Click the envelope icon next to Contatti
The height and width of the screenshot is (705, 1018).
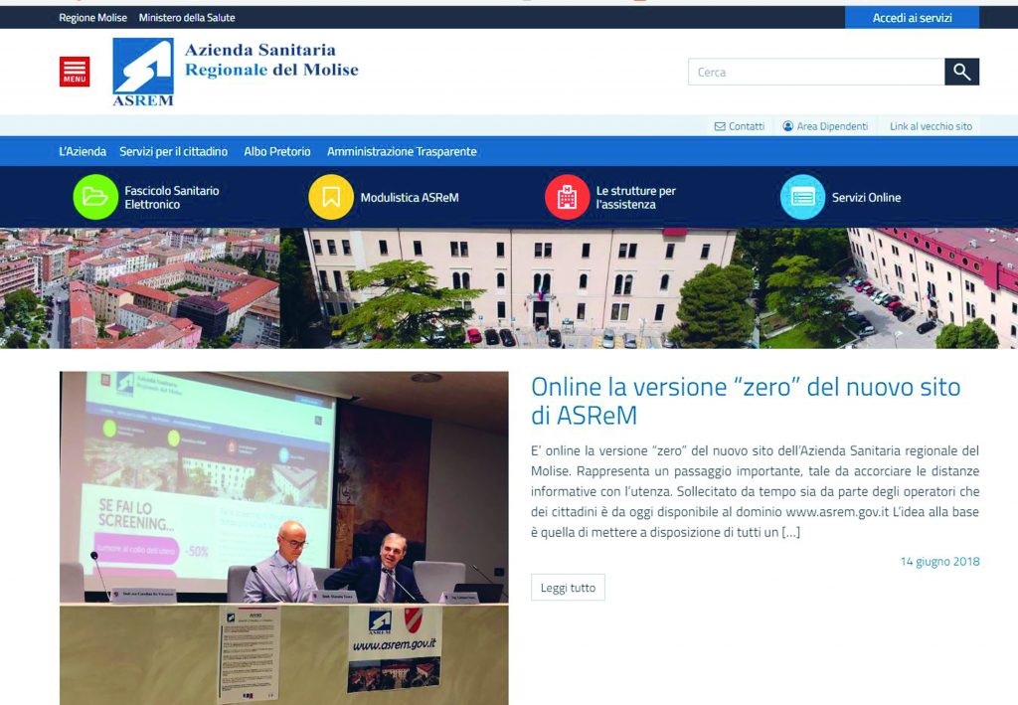(x=719, y=125)
